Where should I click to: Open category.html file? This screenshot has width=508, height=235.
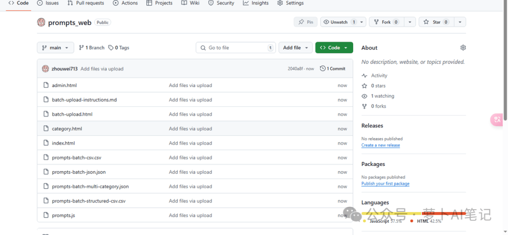(x=67, y=128)
